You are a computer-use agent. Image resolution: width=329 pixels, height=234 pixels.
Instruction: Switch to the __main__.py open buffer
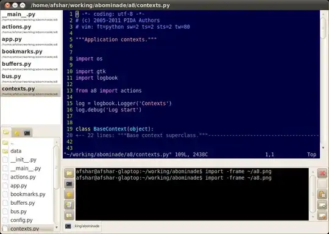(x=31, y=16)
